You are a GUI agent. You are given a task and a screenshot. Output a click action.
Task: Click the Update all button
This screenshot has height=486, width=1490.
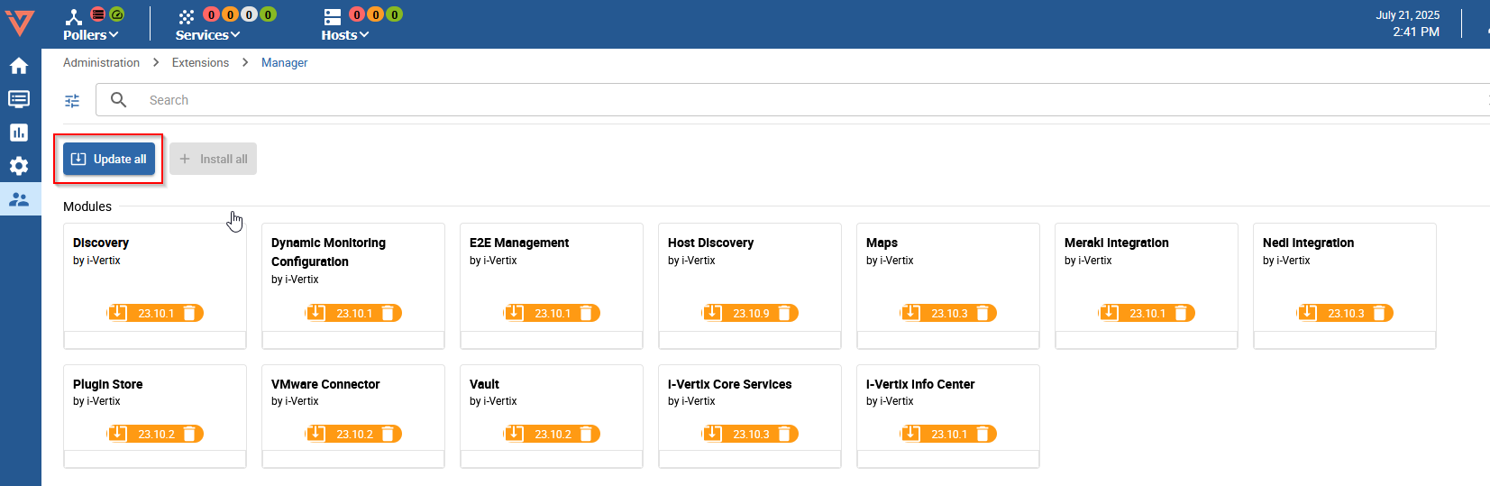click(109, 159)
